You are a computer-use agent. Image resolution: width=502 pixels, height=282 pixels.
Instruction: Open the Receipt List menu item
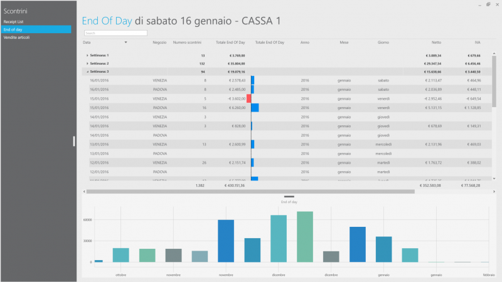[13, 22]
